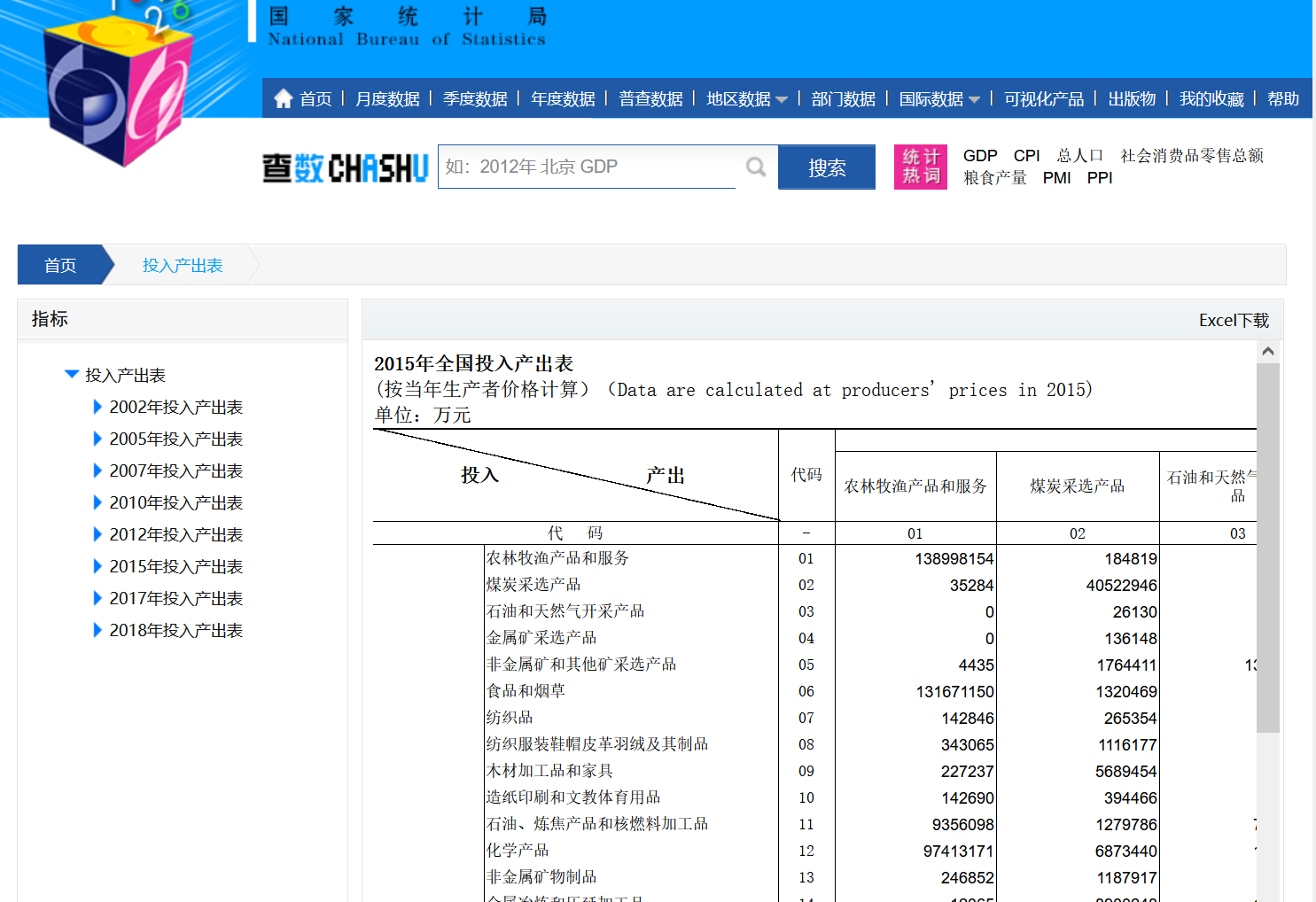Expand the 2002年投入产出表 tree arrow
The height and width of the screenshot is (902, 1316).
tap(97, 408)
